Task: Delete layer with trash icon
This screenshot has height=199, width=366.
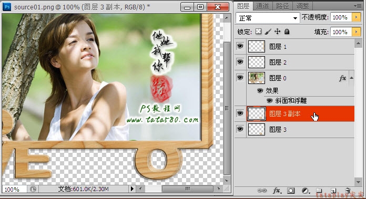Action: (348, 191)
